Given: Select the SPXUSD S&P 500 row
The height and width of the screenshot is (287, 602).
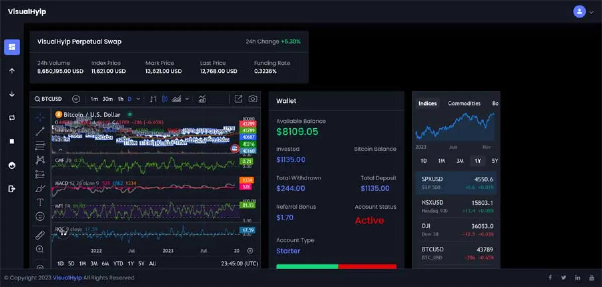Looking at the screenshot, I should [456, 183].
